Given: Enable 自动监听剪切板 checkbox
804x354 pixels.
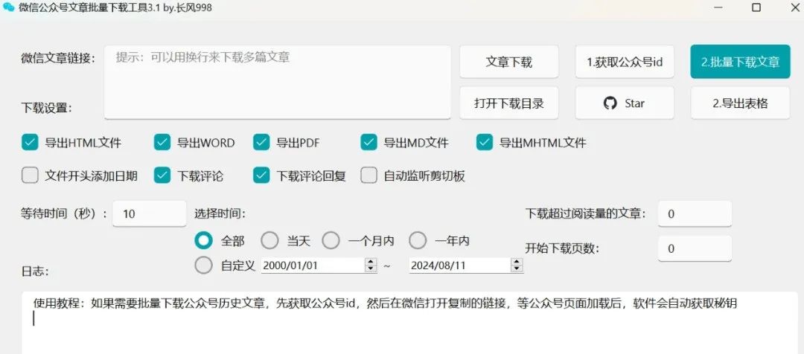Looking at the screenshot, I should click(x=368, y=176).
